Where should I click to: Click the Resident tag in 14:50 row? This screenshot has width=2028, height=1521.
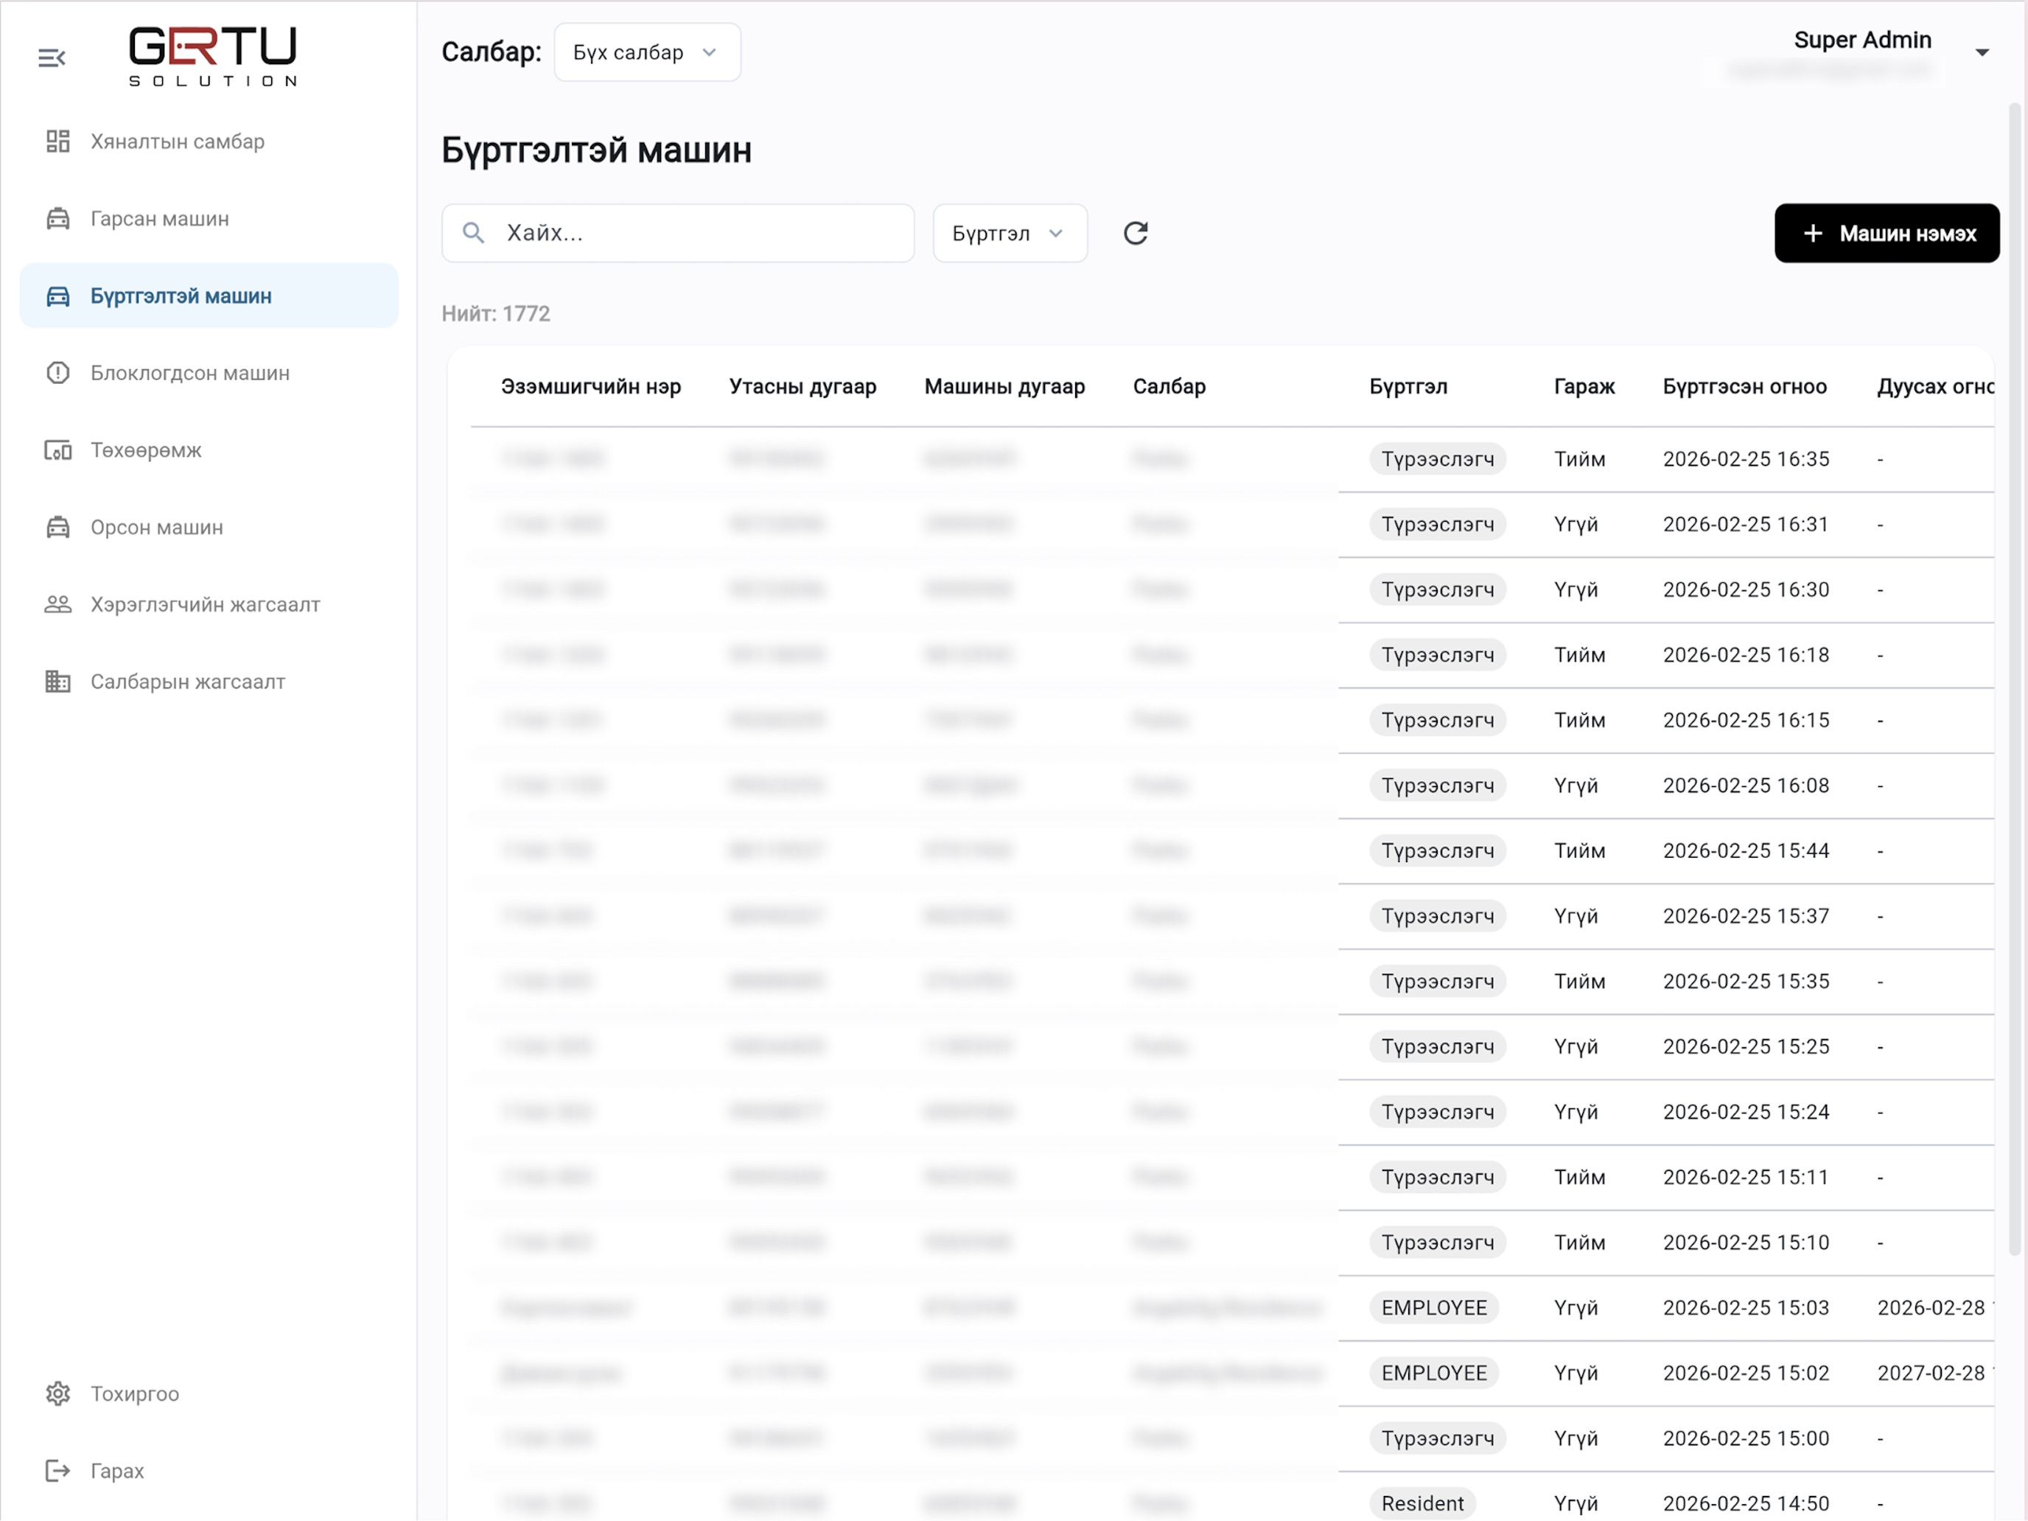point(1422,1503)
